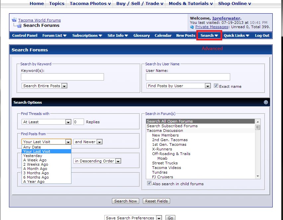Toggle the Exact name checkbox
Image resolution: width=283 pixels, height=220 pixels.
(216, 86)
